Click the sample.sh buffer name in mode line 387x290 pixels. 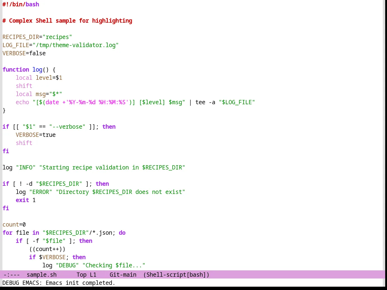pyautogui.click(x=42, y=275)
